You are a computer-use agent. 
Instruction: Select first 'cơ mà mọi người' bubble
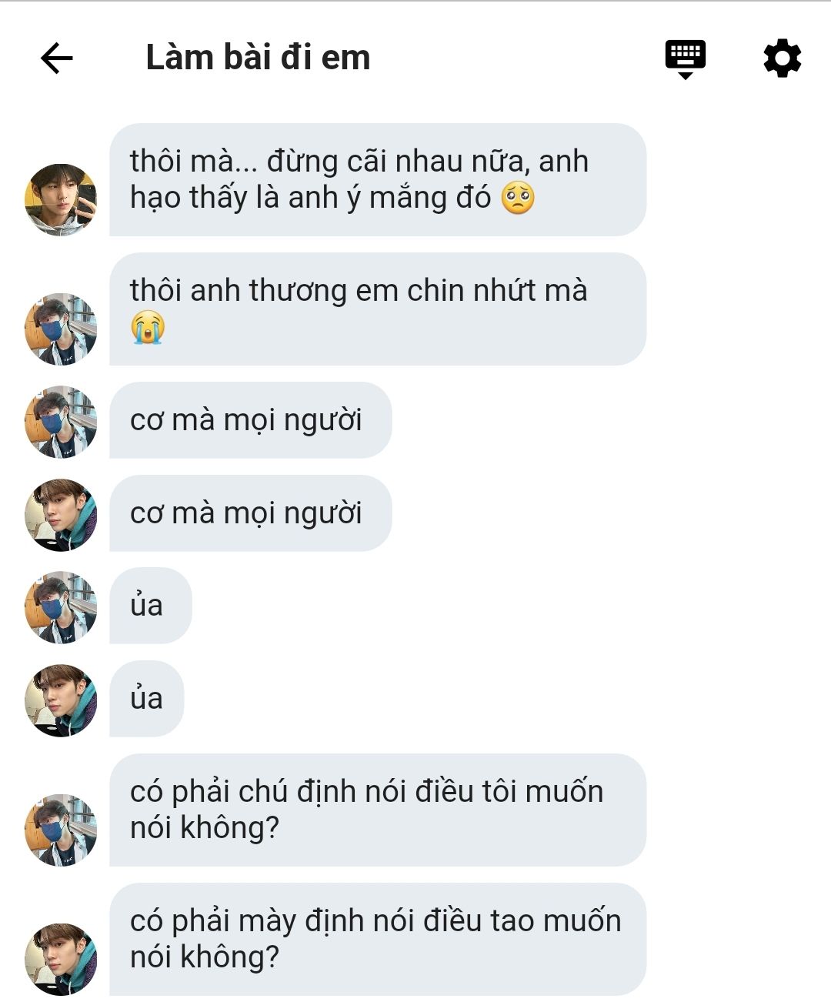250,420
